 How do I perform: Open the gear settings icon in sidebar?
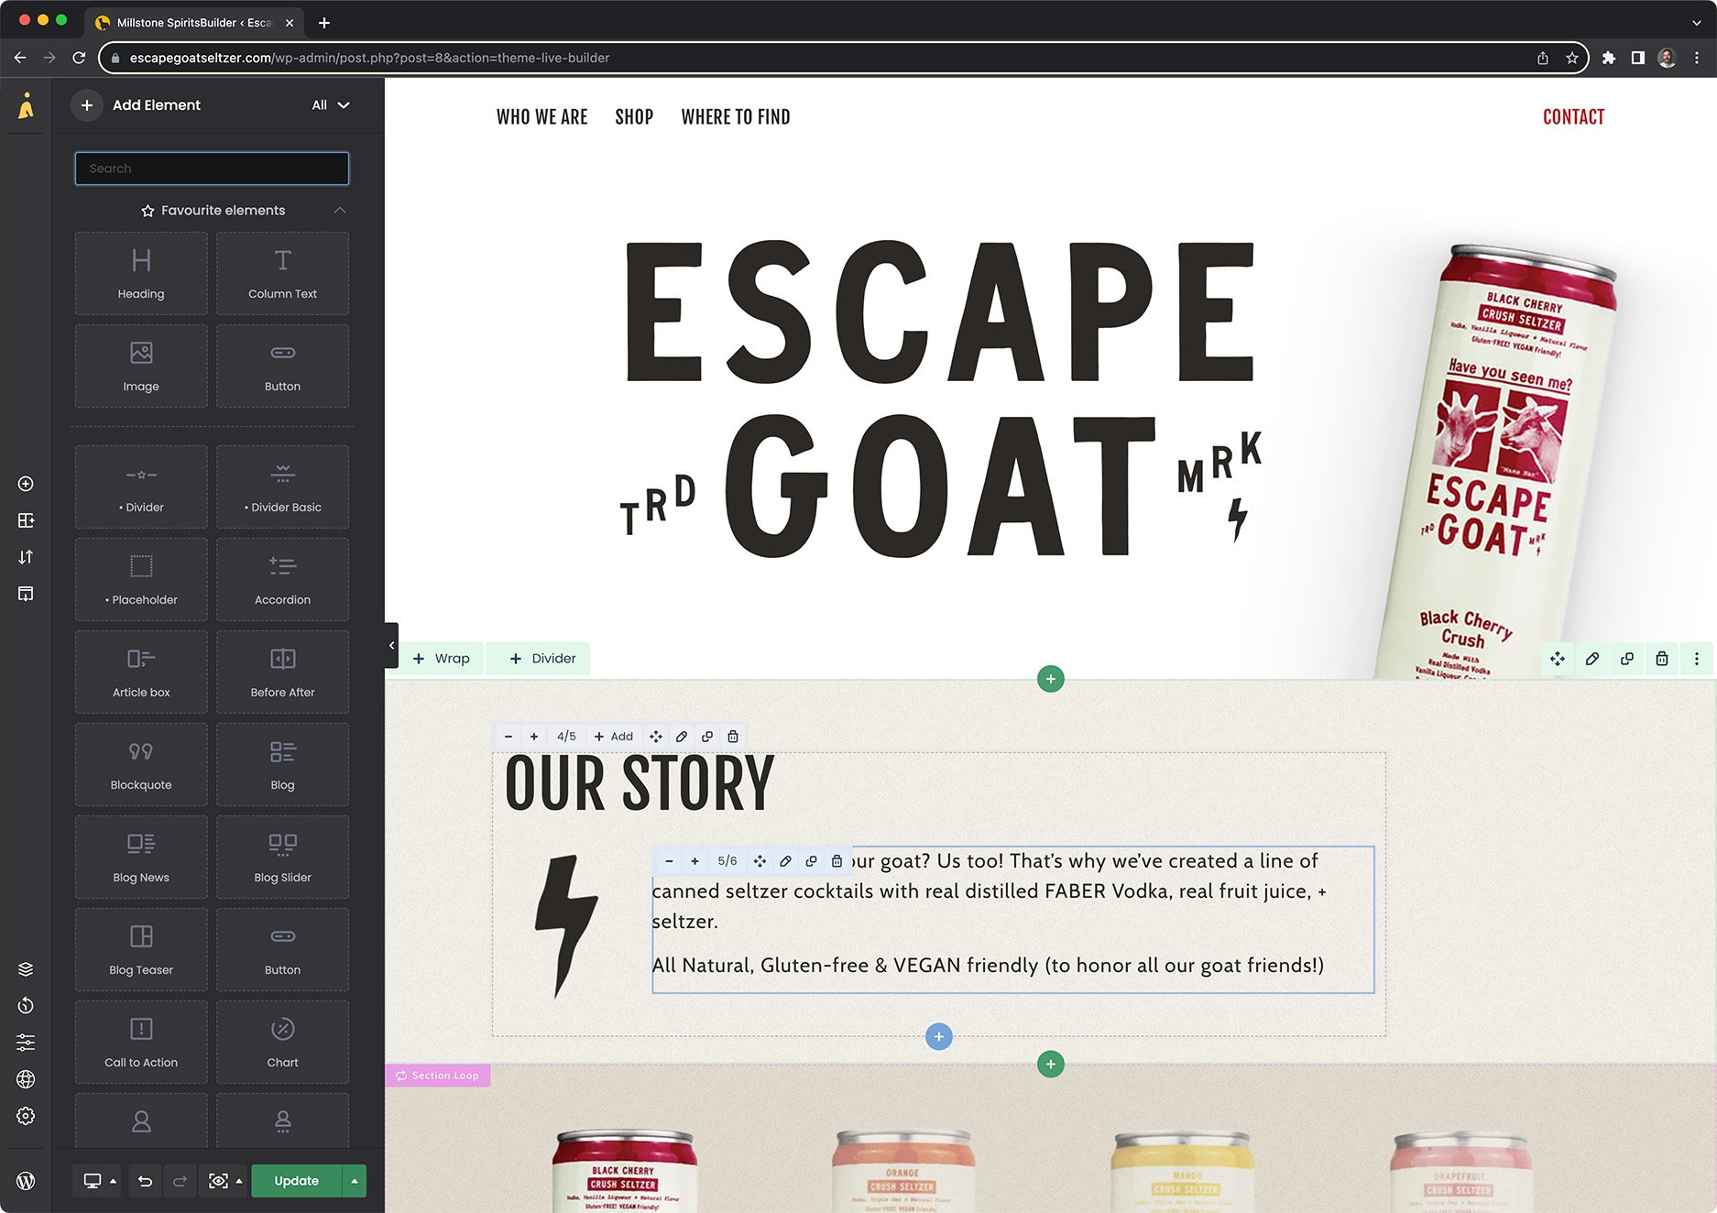point(26,1116)
